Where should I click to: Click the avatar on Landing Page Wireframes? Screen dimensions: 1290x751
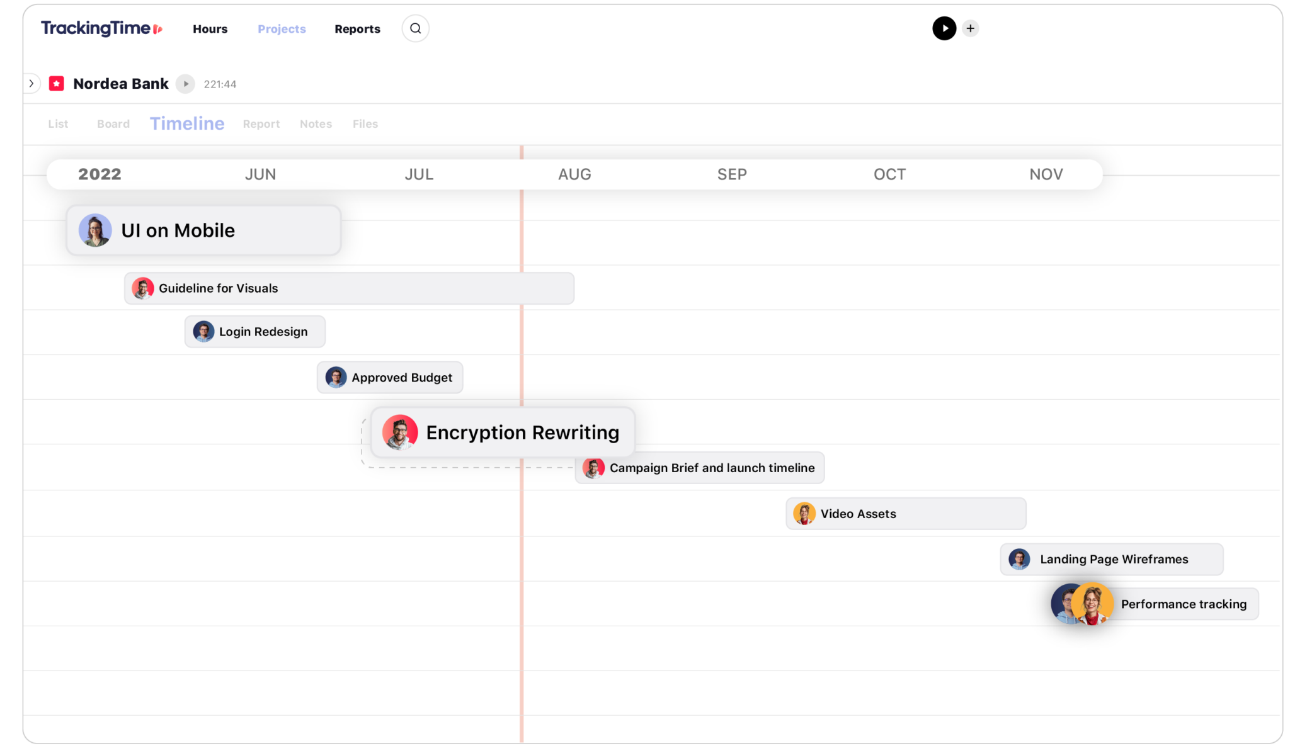point(1019,559)
